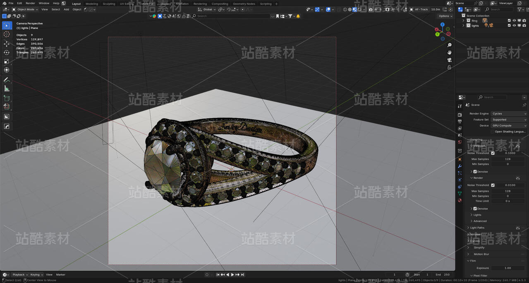Jump to the end frame

[243, 275]
